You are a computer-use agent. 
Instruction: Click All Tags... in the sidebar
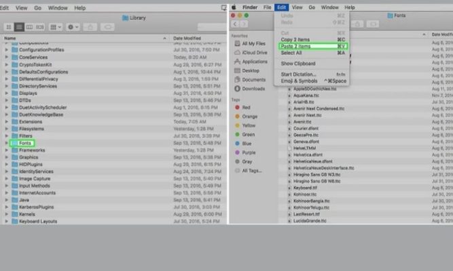click(x=251, y=170)
